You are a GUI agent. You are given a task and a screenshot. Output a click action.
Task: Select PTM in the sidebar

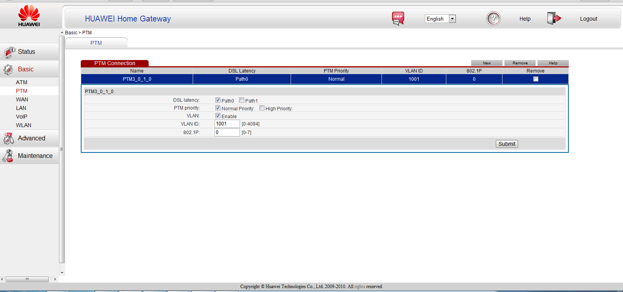21,91
